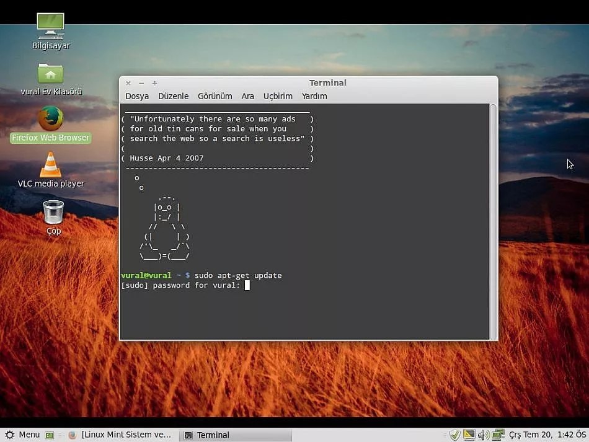Maximize the Terminal window
Screen dimensions: 589x442
[154, 83]
